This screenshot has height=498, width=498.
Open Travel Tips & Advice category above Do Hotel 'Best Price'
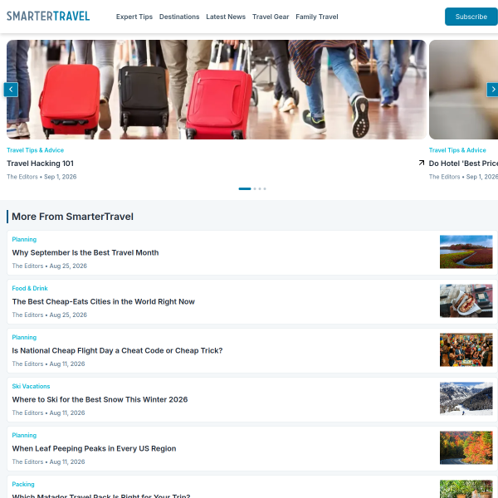(x=457, y=150)
